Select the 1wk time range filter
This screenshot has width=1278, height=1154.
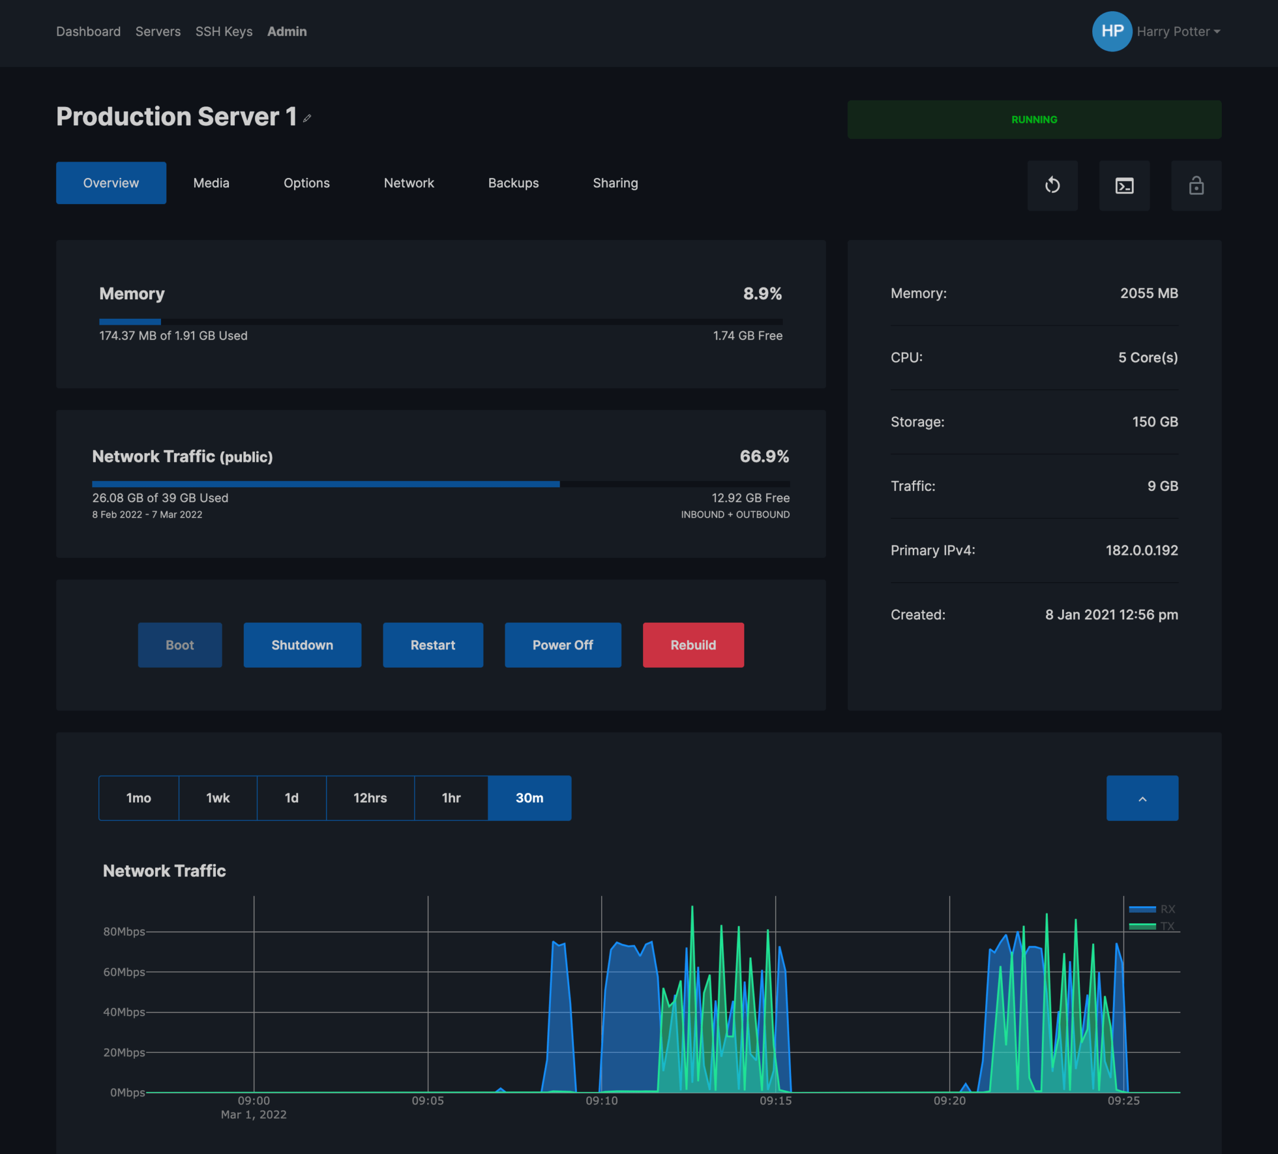click(x=216, y=798)
